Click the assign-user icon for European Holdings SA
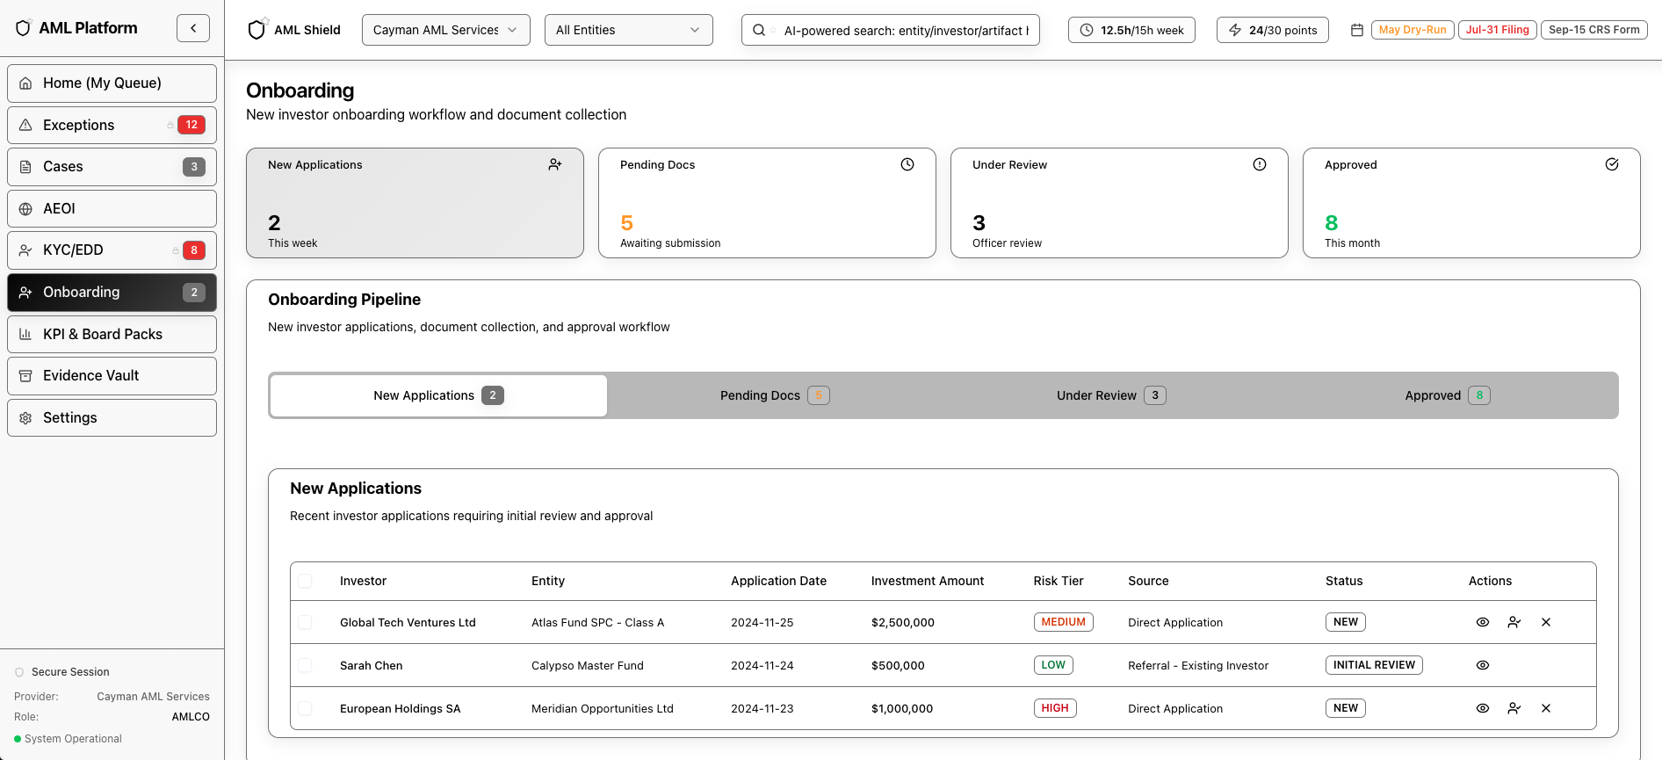 (1514, 708)
